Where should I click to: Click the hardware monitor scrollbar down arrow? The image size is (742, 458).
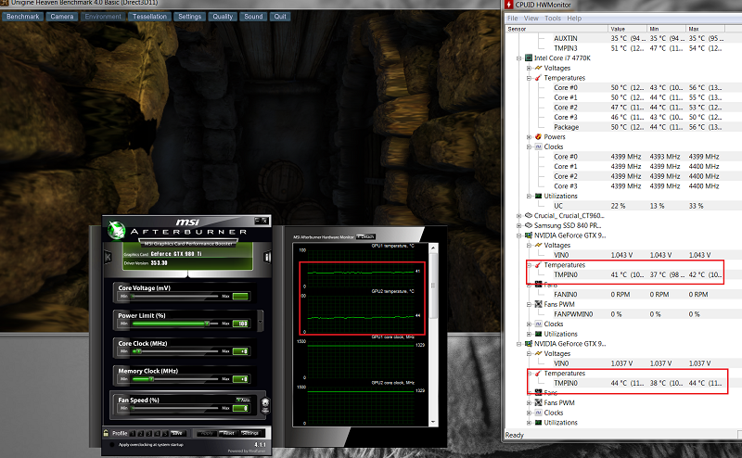pyautogui.click(x=433, y=422)
